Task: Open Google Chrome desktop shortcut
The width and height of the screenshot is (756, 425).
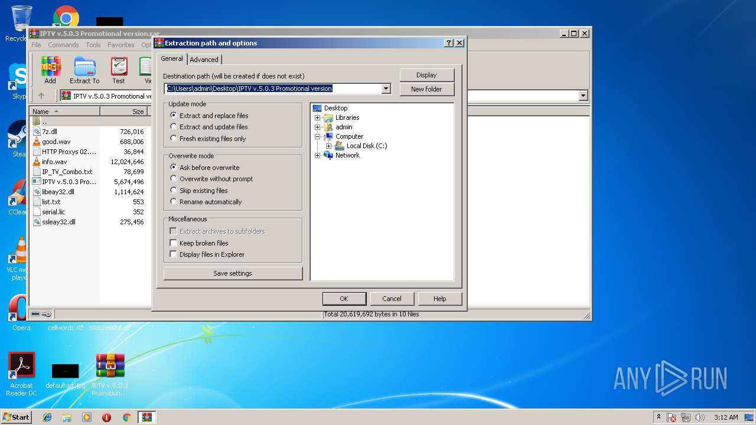Action: pos(66,18)
